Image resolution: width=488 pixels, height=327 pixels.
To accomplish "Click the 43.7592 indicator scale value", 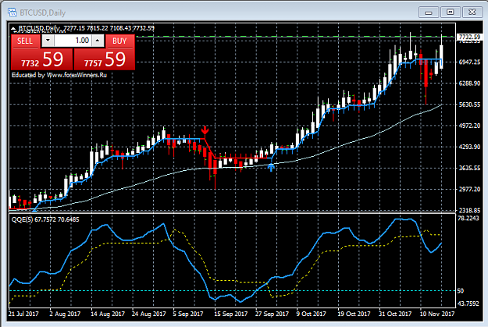I will click(468, 304).
